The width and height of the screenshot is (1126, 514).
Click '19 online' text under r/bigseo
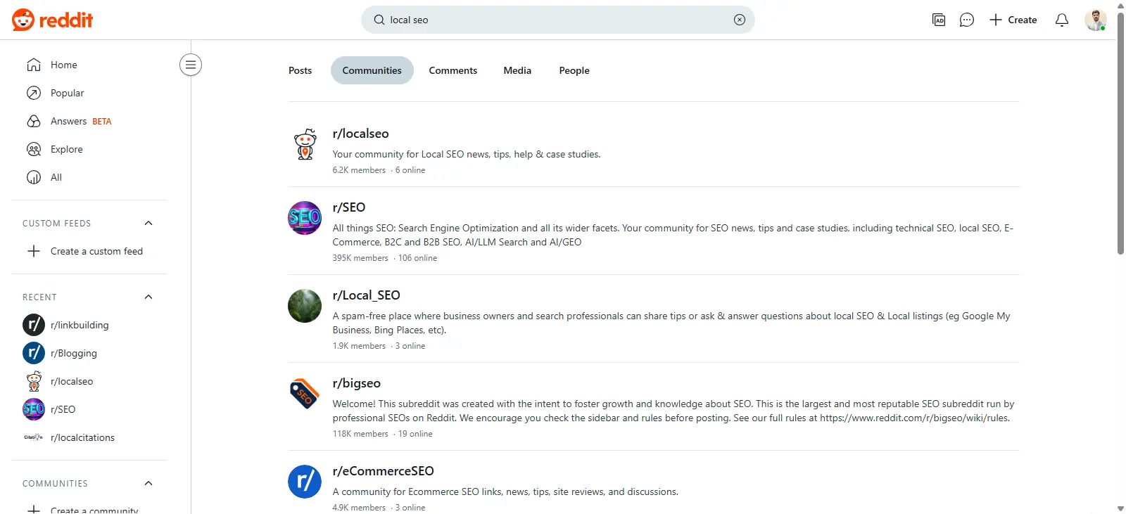[415, 434]
